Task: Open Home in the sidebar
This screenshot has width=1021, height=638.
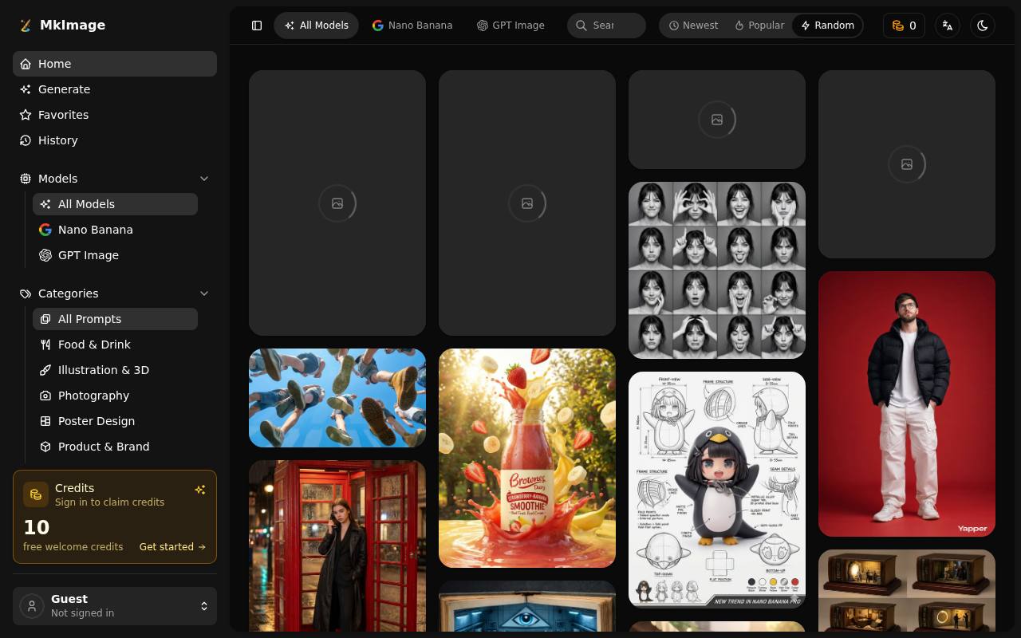Action: 115,64
